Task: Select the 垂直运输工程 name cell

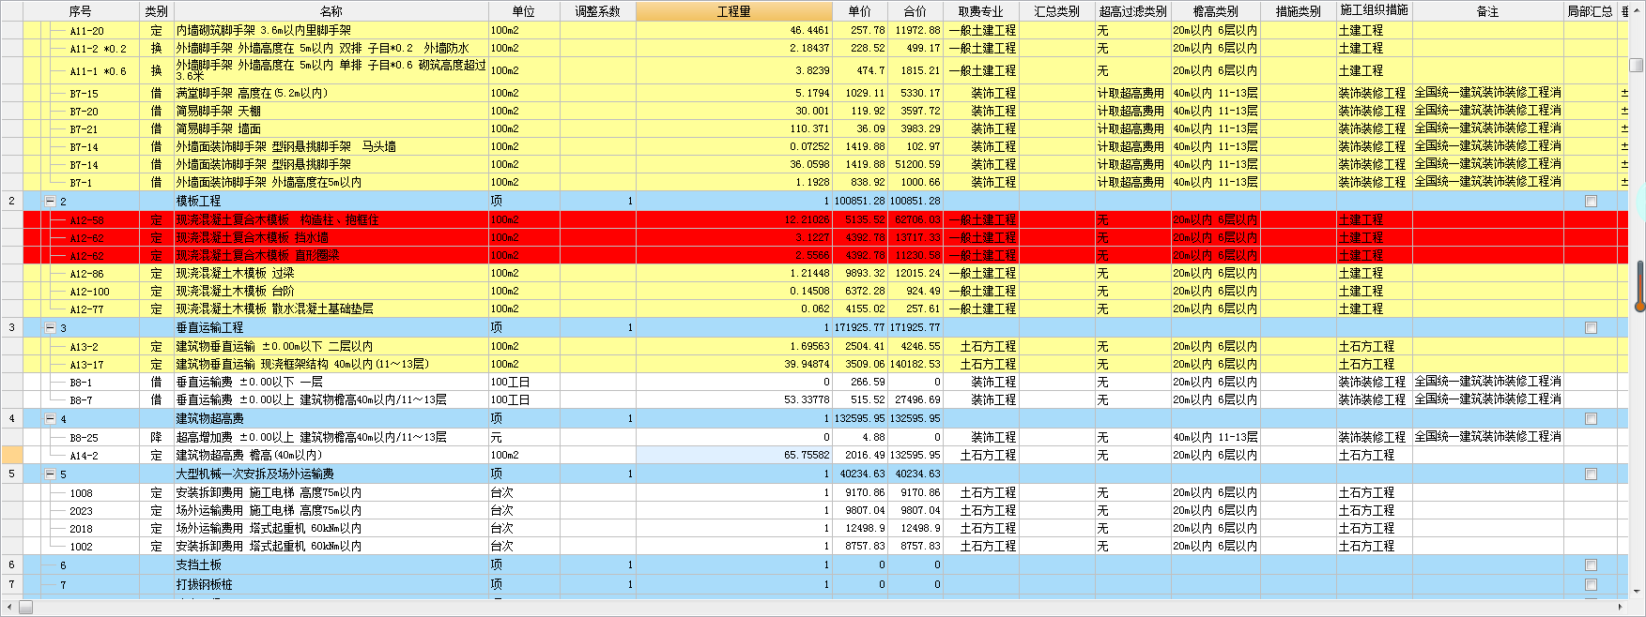Action: pyautogui.click(x=331, y=327)
